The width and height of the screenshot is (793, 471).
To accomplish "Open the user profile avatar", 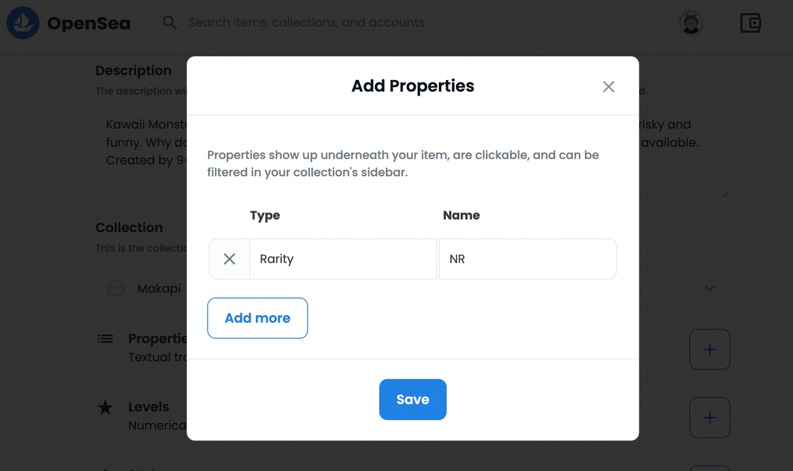I will tap(691, 23).
